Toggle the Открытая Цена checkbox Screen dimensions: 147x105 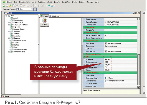coord(106,67)
